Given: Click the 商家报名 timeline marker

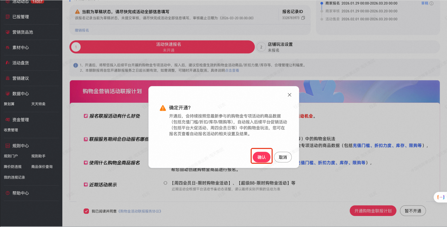Looking at the screenshot, I should pos(322,3).
